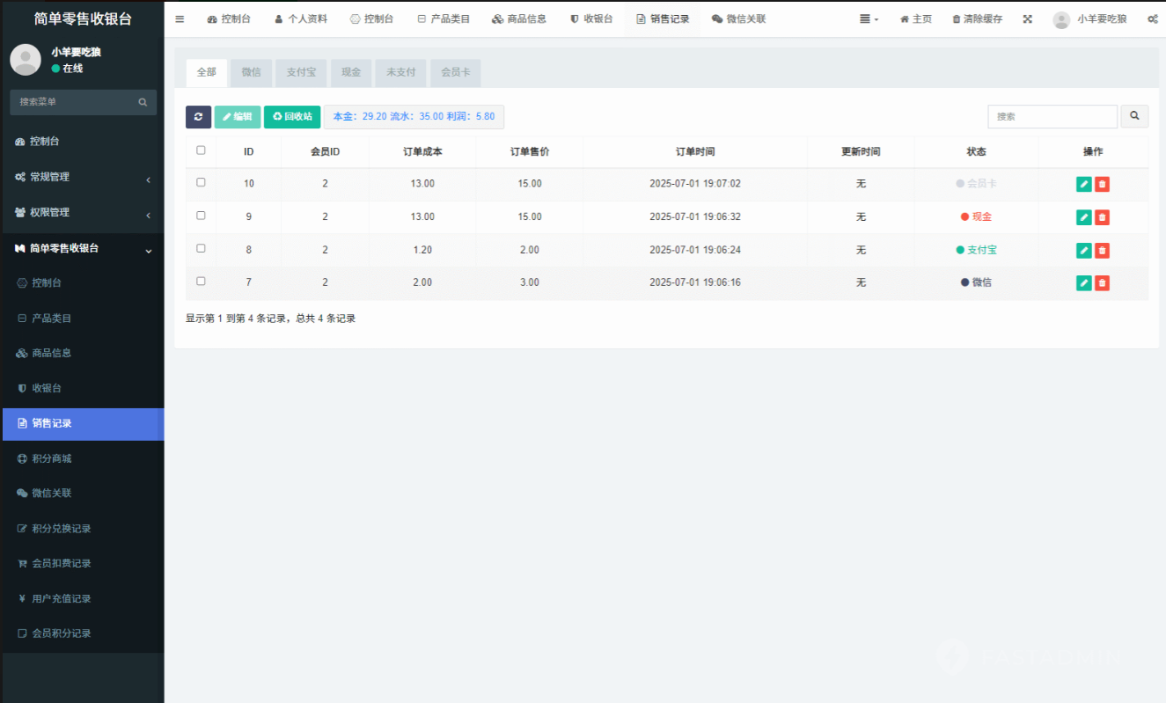The height and width of the screenshot is (703, 1166).
Task: Check the select-all checkbox in the table header
Action: [201, 150]
